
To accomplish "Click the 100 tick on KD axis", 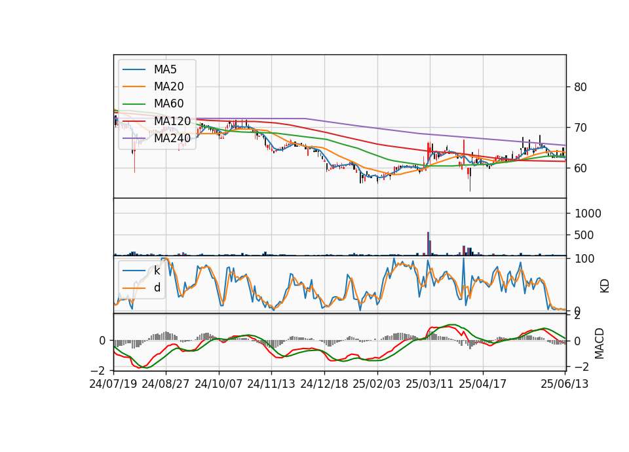I will click(584, 259).
